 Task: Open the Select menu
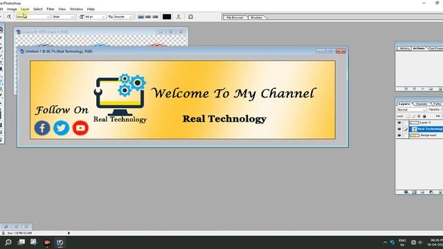point(37,9)
